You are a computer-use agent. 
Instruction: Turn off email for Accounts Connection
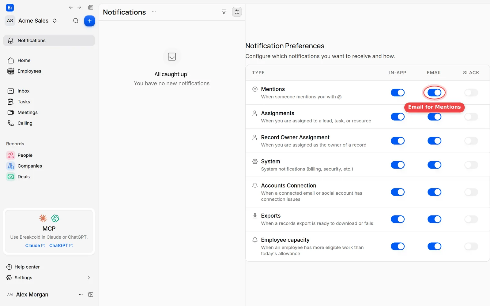tap(434, 192)
